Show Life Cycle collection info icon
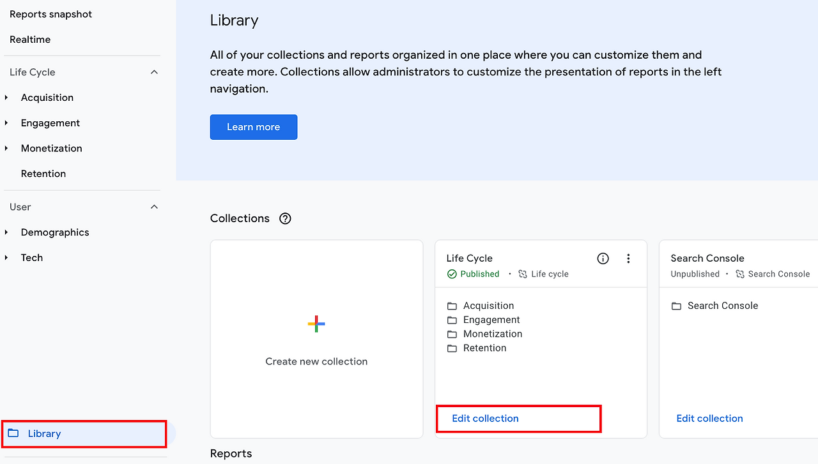Screen dimensions: 818x464 coord(603,258)
